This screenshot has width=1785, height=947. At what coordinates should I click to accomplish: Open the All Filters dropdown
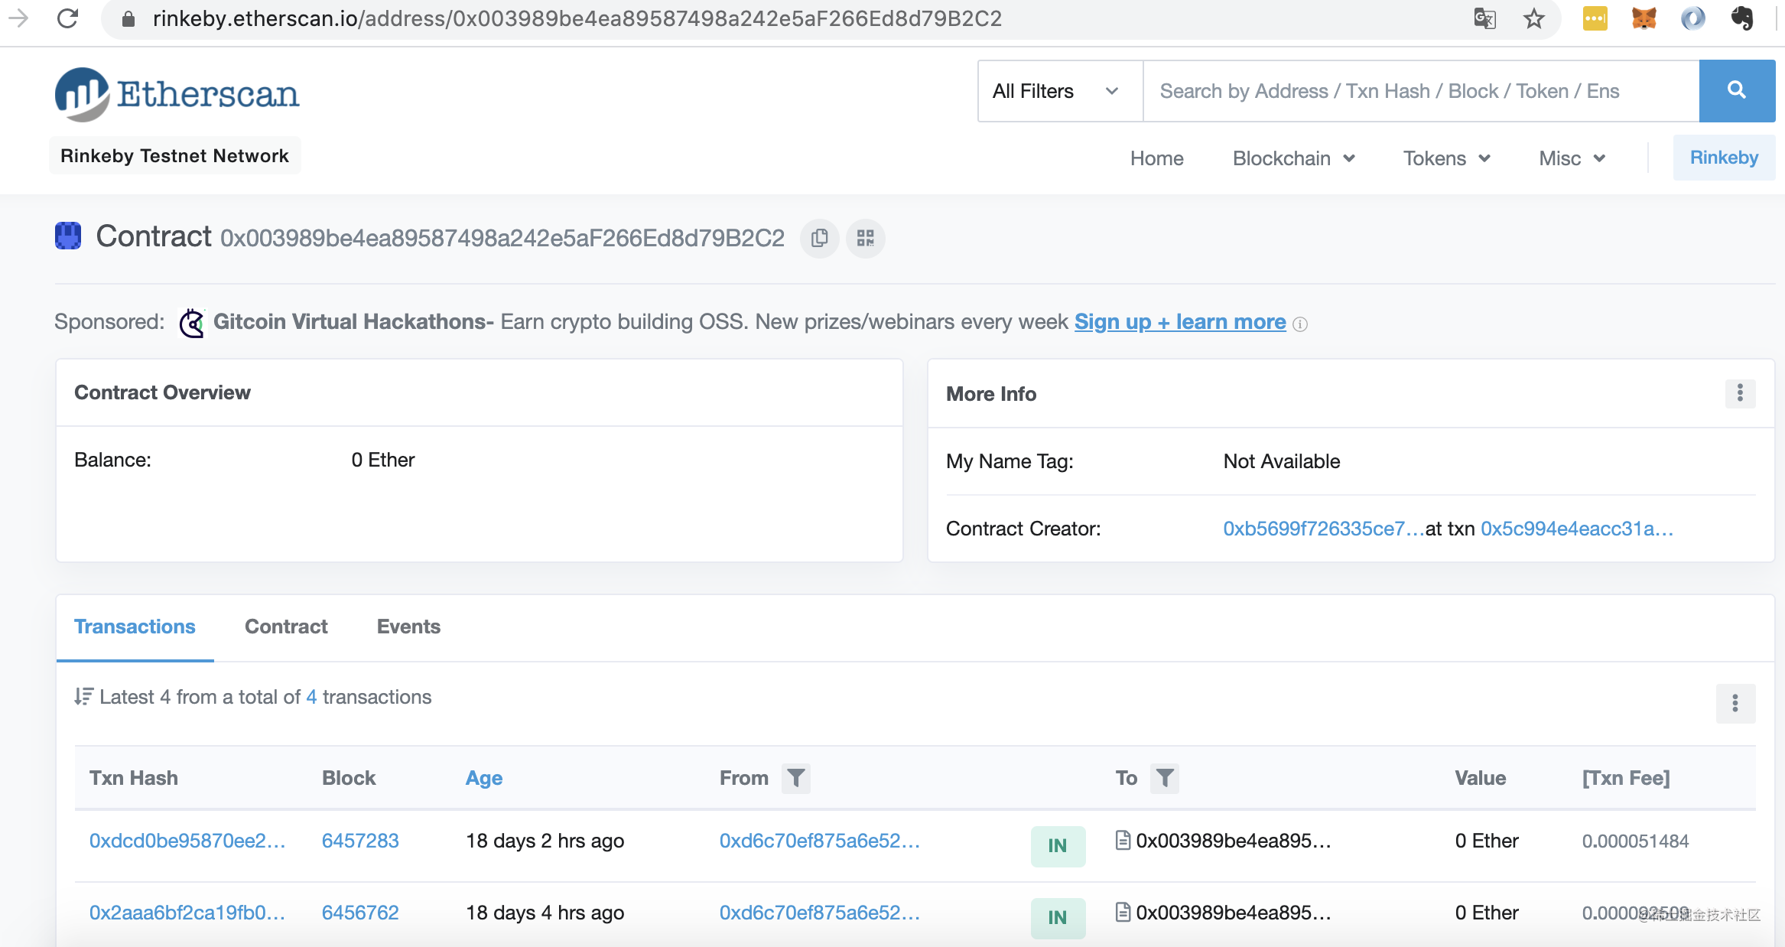tap(1061, 91)
